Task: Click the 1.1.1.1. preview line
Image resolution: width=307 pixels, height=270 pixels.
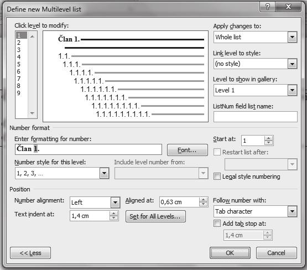Action: tap(137, 72)
